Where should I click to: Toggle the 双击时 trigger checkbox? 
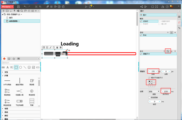pos(141,24)
